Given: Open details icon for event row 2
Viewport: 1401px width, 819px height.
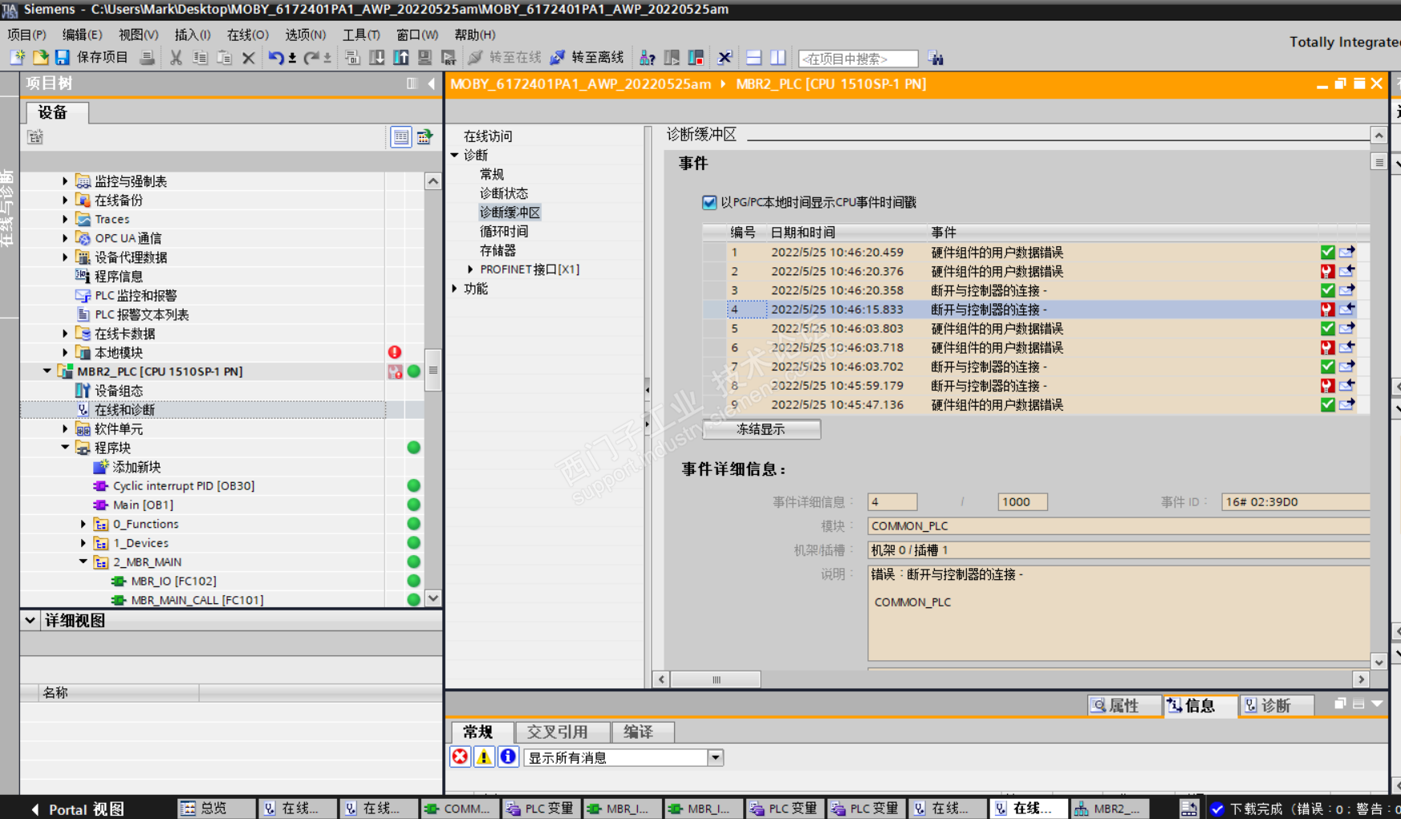Looking at the screenshot, I should (1347, 271).
